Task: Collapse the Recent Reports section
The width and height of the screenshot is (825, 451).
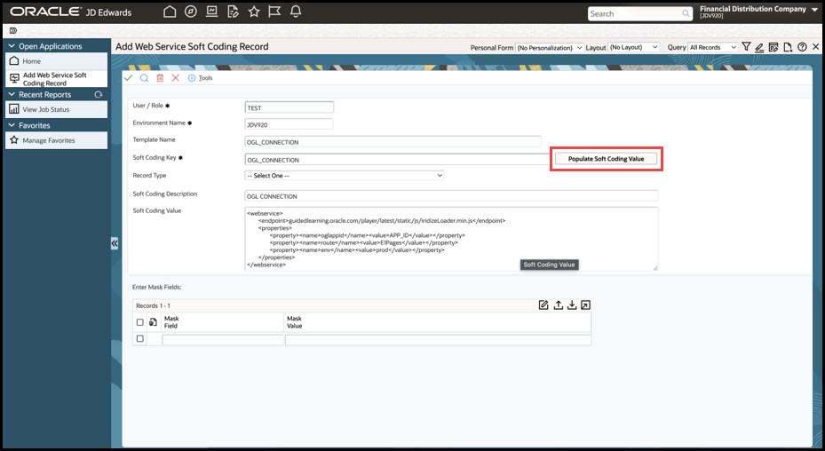Action: point(12,95)
